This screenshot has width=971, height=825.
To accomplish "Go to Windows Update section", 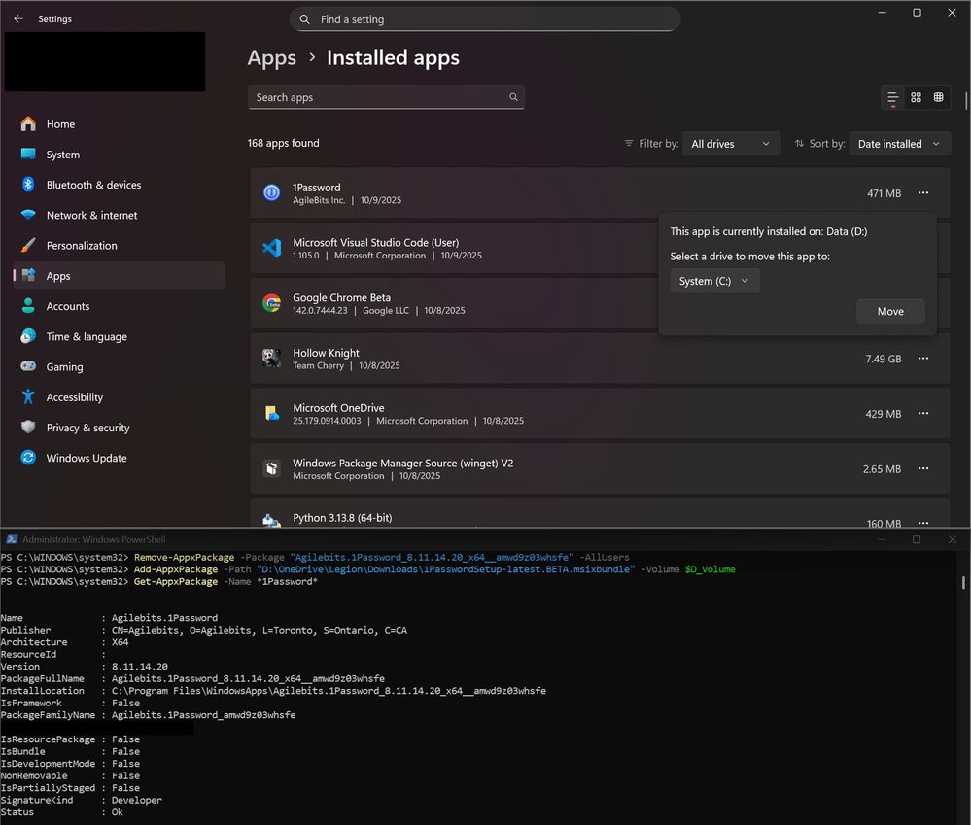I will [87, 458].
